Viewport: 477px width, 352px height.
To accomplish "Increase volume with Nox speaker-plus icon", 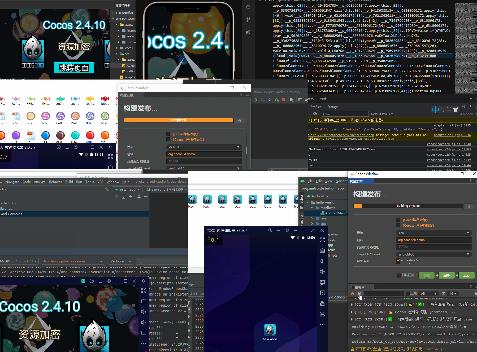I will [322, 261].
